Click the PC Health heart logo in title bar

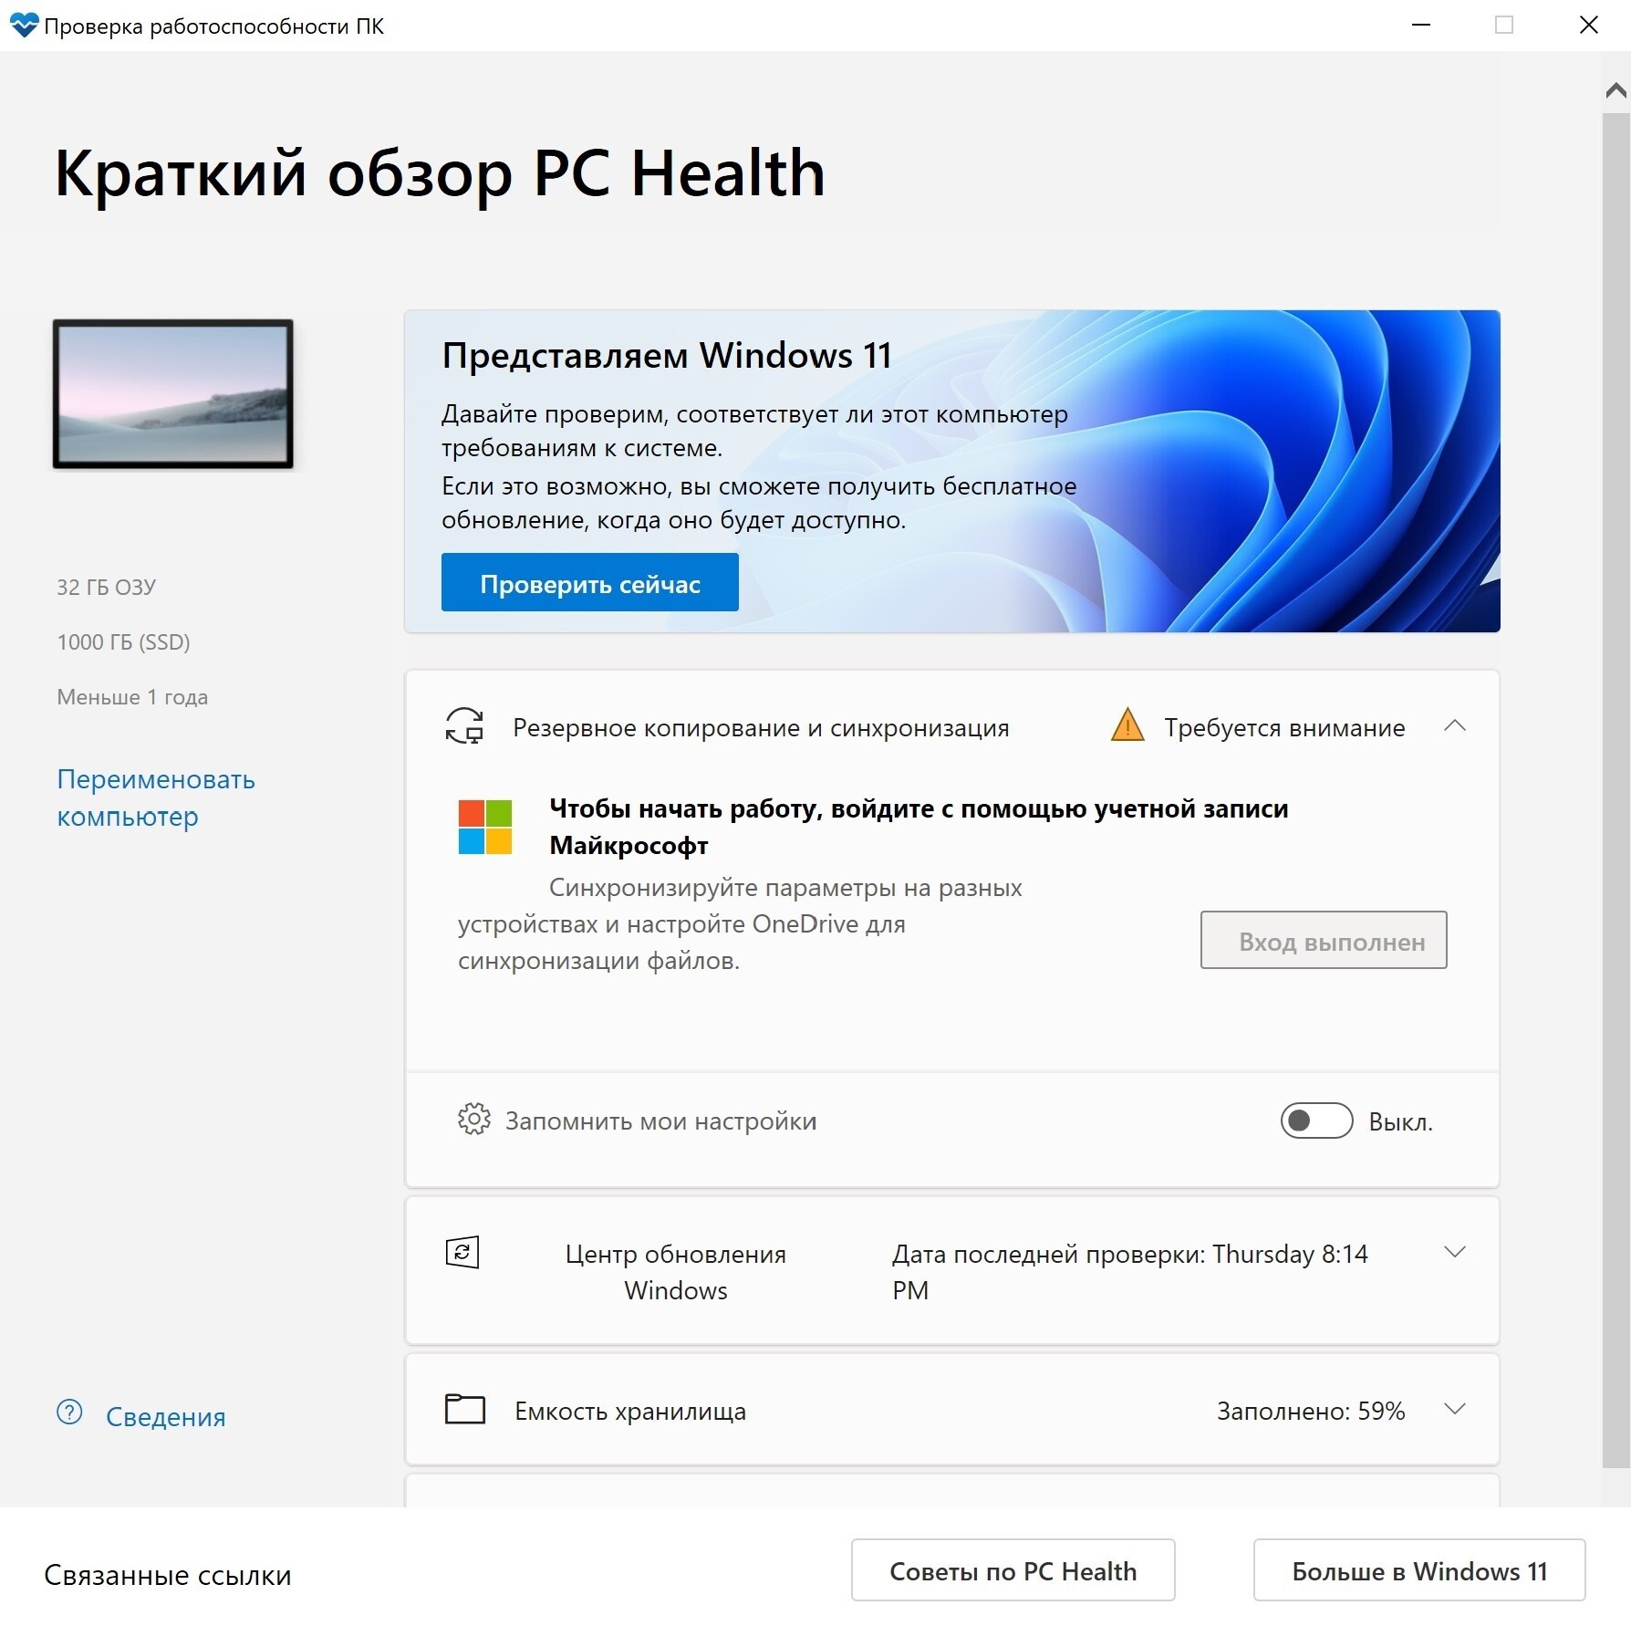24,26
